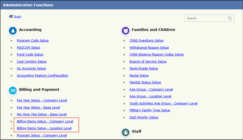Open Per Hour Fee Setup - Base Level
The image size is (243, 140).
coord(42,114)
